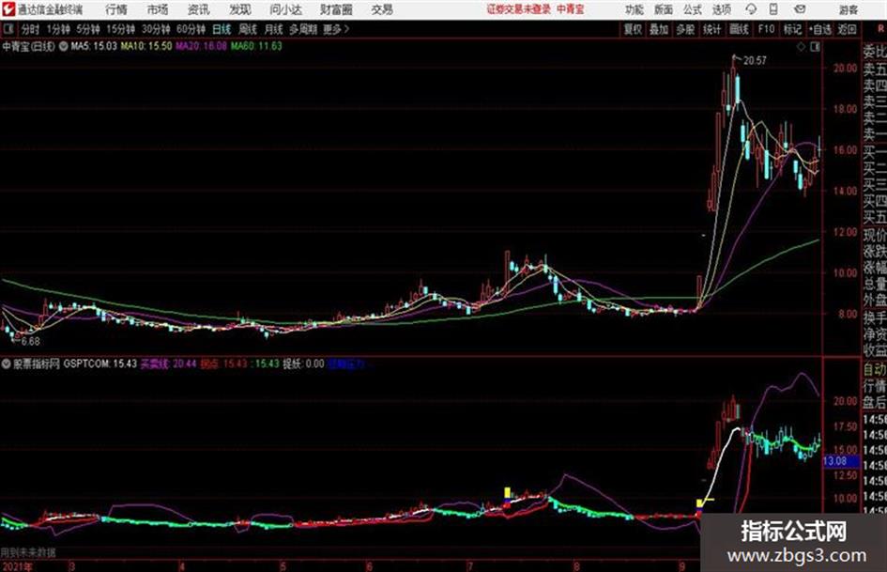The image size is (887, 572).
Task: Click the 2021年 date axis label
Action: [17, 566]
